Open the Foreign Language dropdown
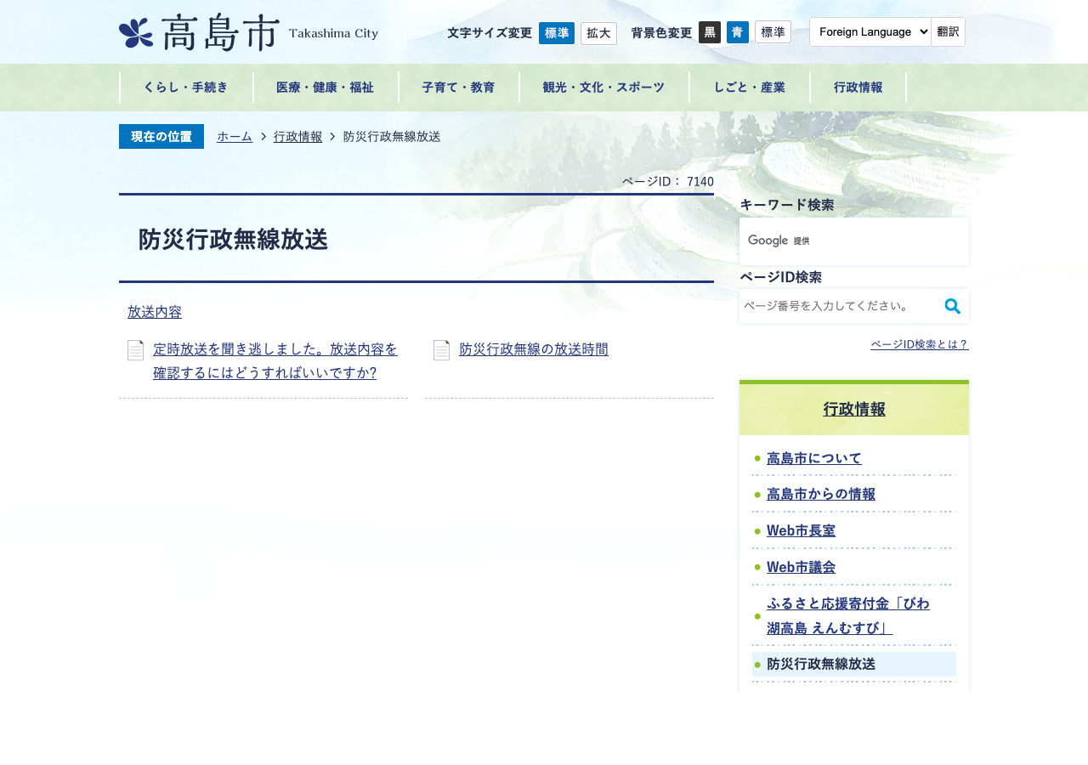1088x765 pixels. (x=870, y=31)
